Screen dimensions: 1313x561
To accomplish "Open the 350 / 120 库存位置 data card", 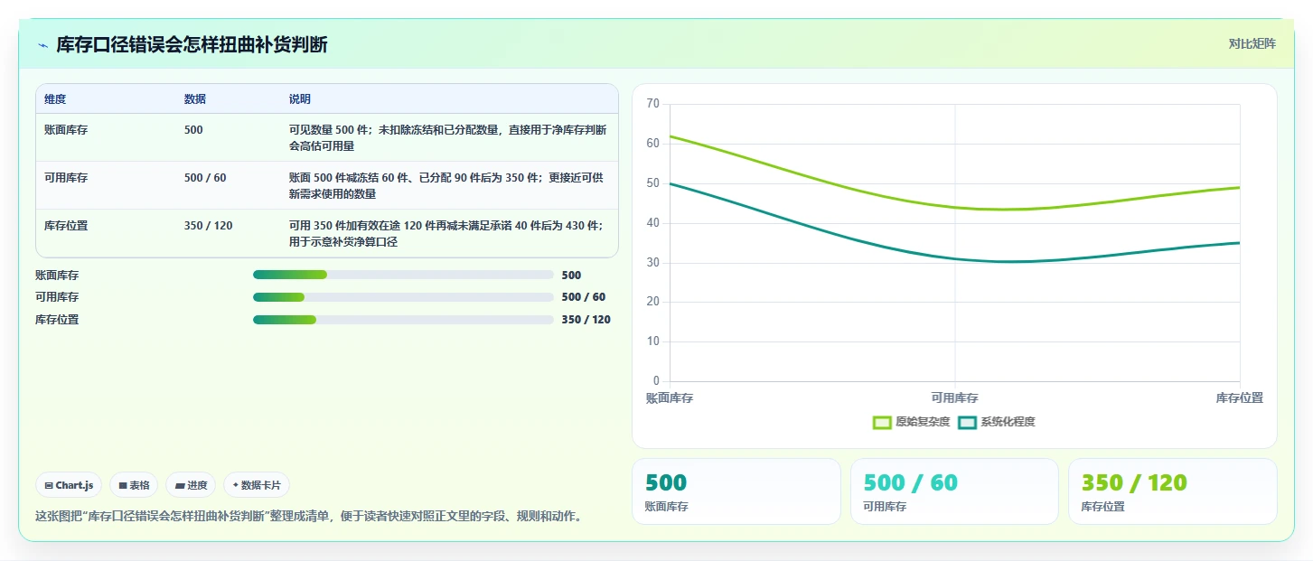I will 1172,491.
